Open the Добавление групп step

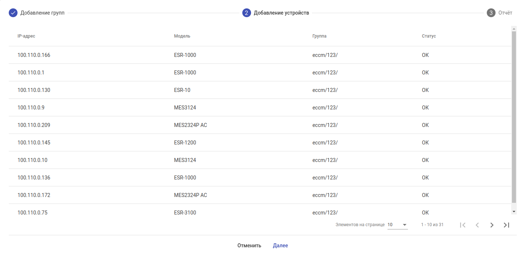[42, 13]
